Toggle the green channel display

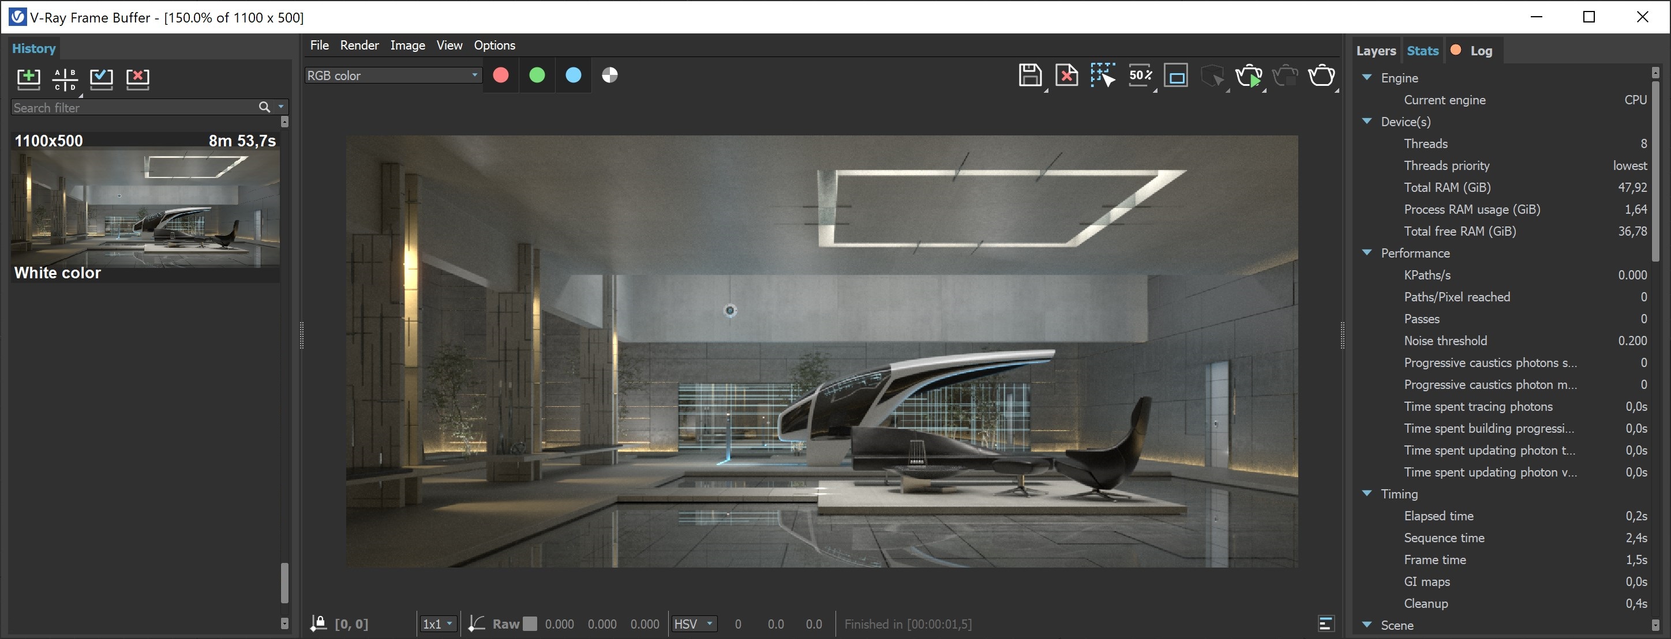click(x=537, y=74)
